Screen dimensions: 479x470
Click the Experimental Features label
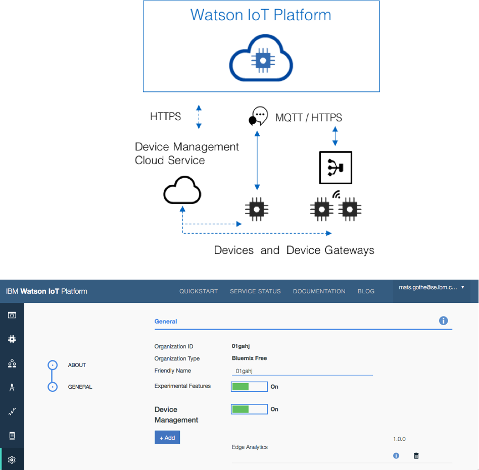coord(182,386)
